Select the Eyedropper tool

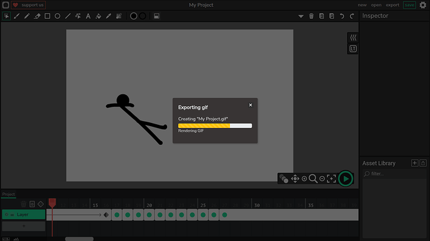108,16
